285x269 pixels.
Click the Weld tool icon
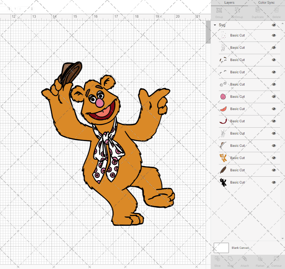click(230, 259)
